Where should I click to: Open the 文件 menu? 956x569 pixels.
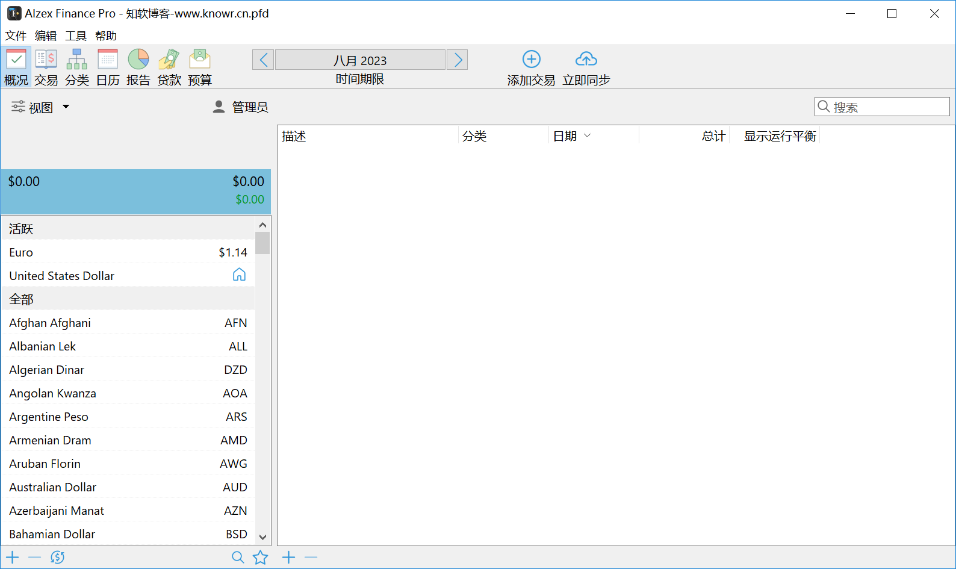(16, 36)
